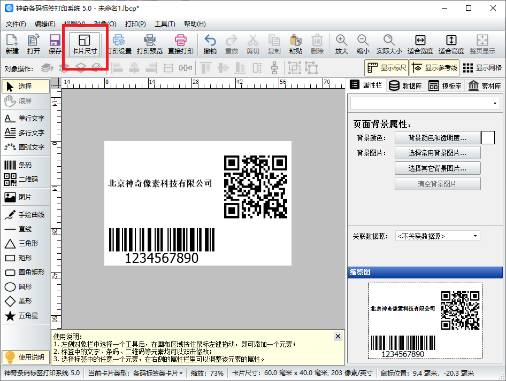
Task: Select the 二维码 QR code tool
Action: [26, 179]
